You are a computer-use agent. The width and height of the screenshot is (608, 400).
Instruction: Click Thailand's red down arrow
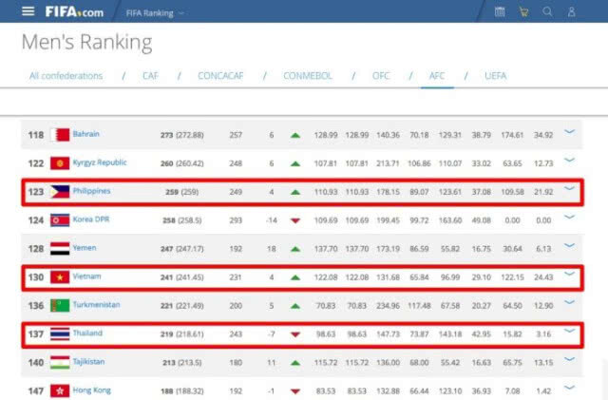(295, 334)
